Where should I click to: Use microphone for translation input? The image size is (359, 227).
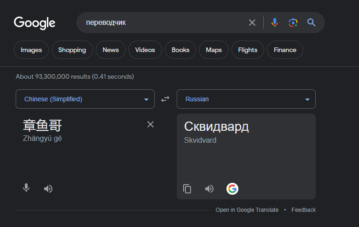point(26,188)
